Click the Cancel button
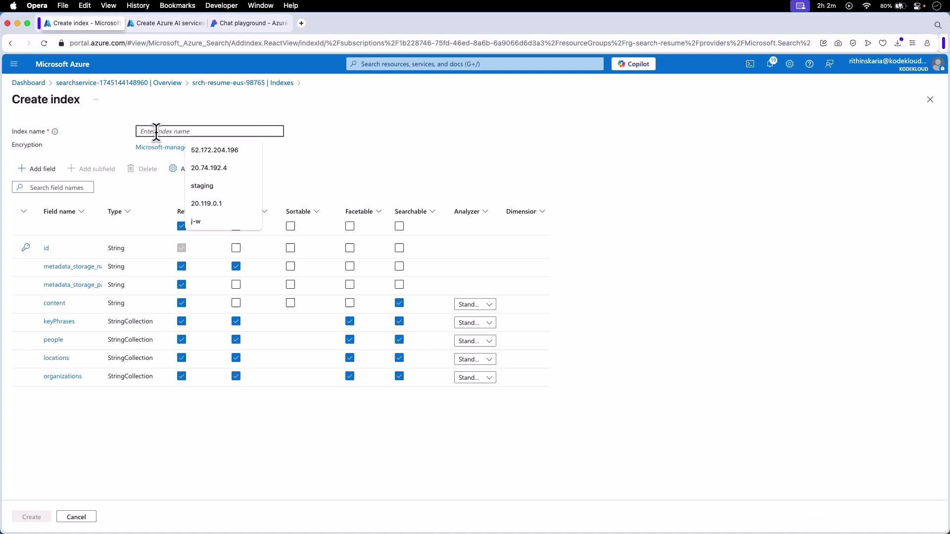This screenshot has height=534, width=950. 76,517
